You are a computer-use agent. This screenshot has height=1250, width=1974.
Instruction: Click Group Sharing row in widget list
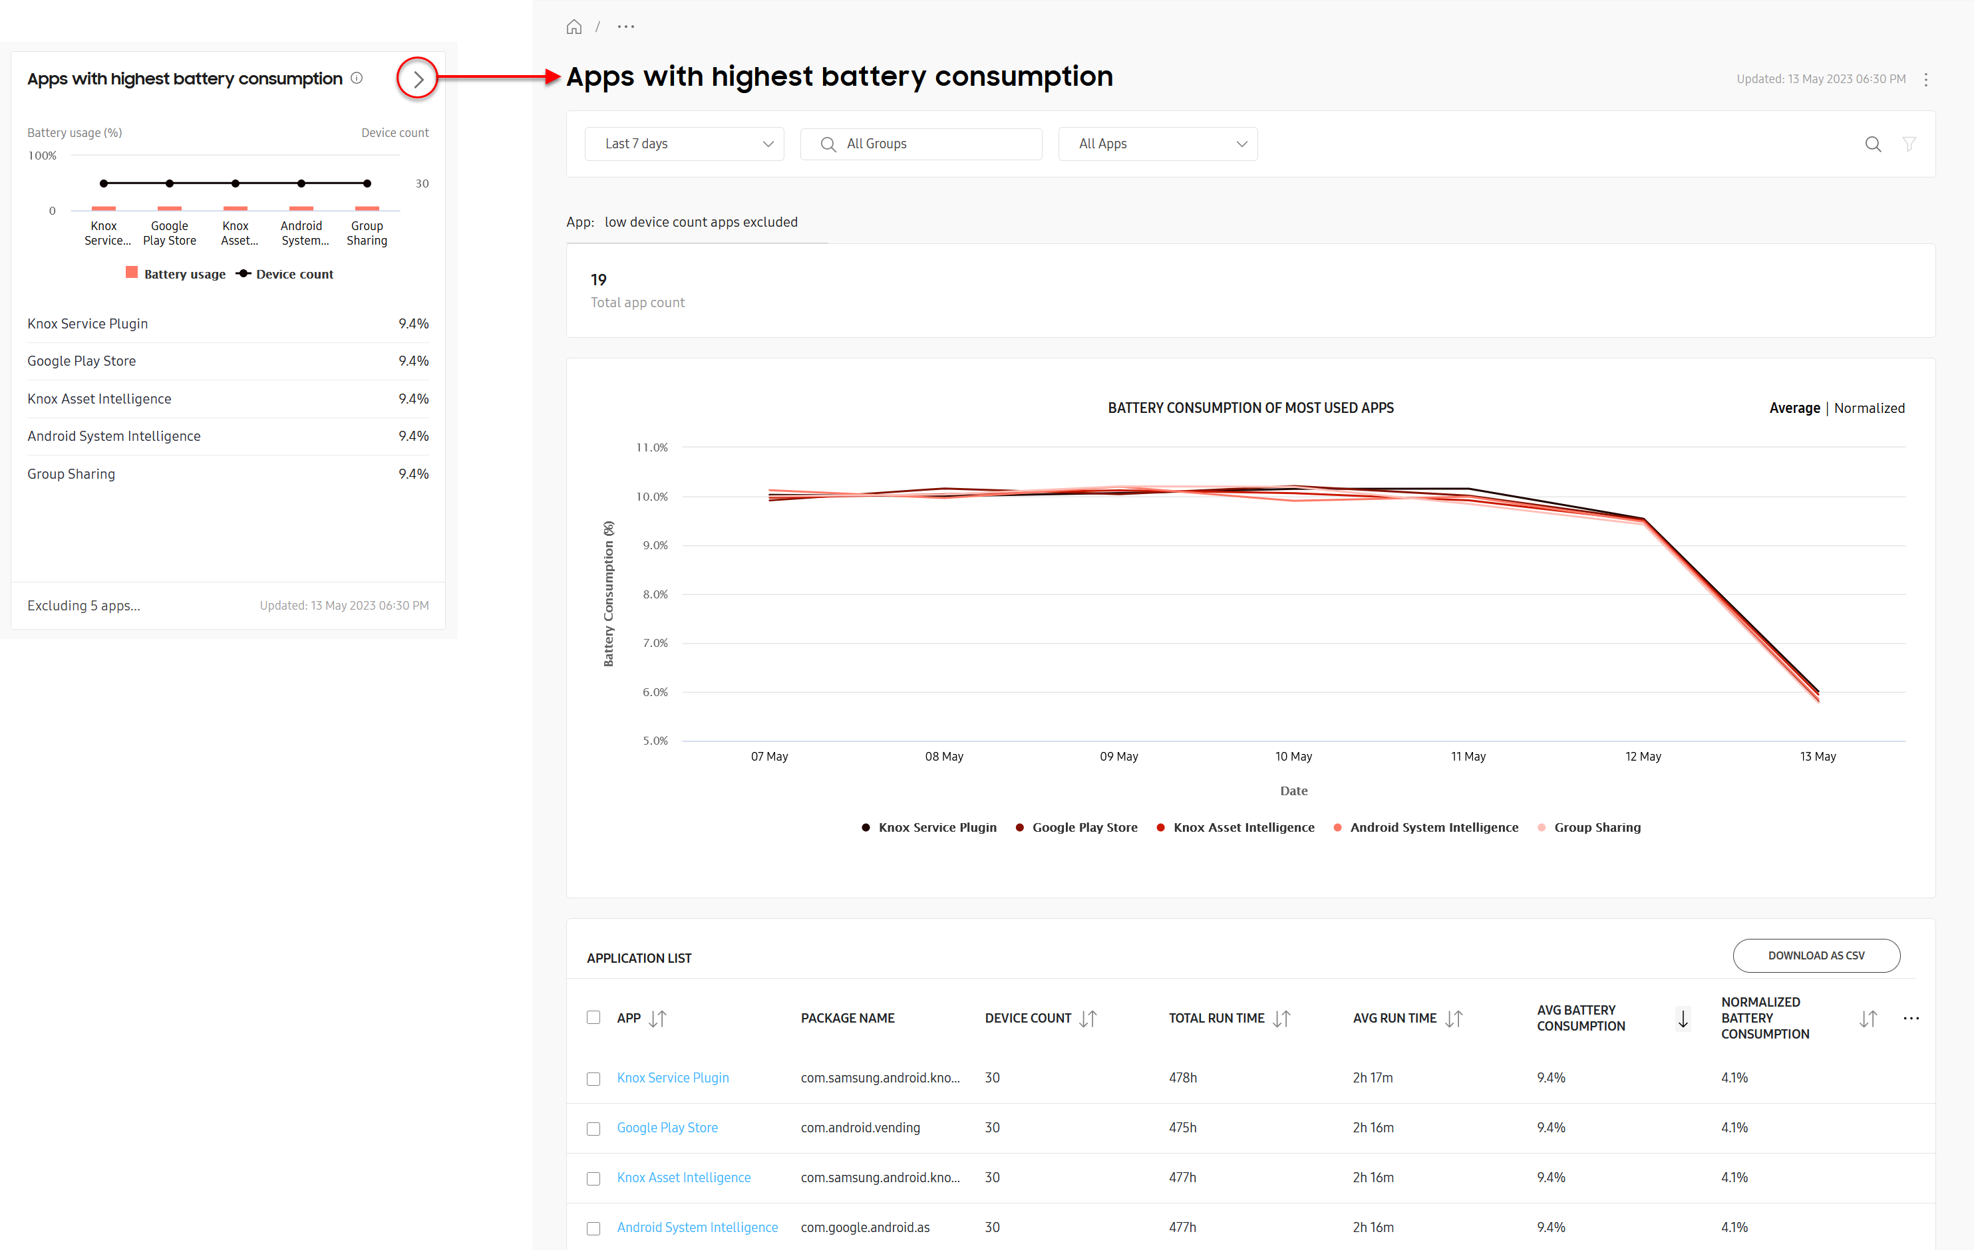(x=228, y=473)
